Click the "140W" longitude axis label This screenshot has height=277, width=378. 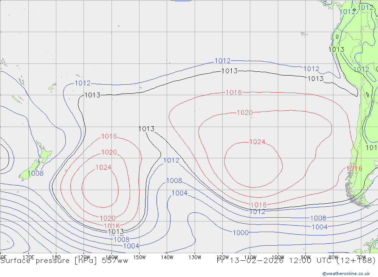167,257
